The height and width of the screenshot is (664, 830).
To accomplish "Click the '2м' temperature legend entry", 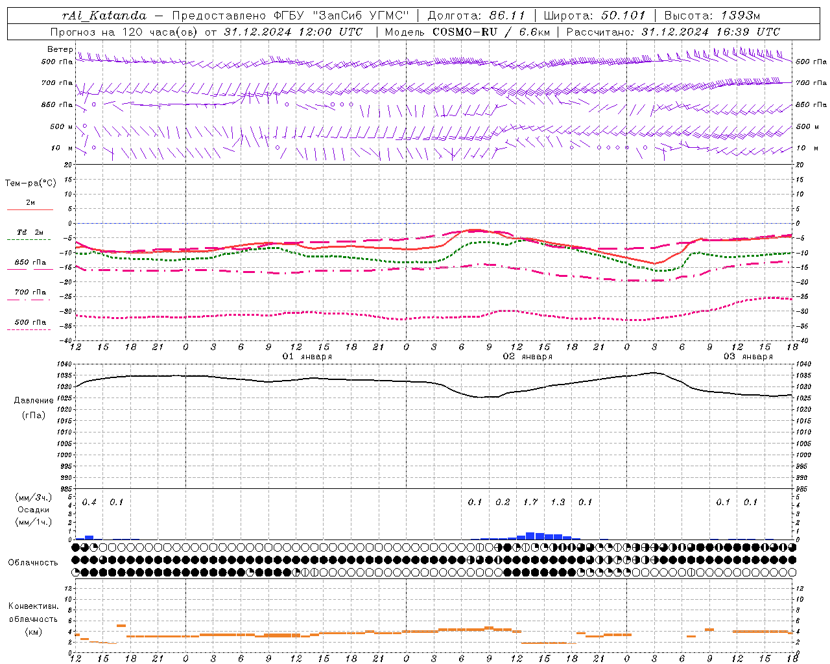I will [x=30, y=203].
